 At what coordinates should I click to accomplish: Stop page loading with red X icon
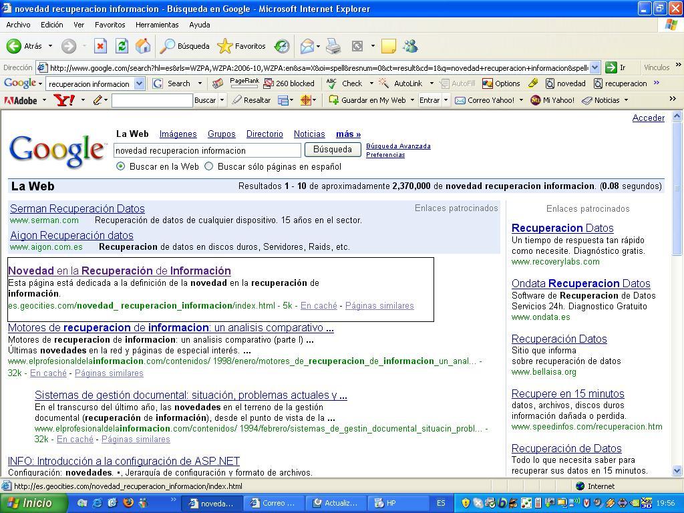tap(100, 46)
